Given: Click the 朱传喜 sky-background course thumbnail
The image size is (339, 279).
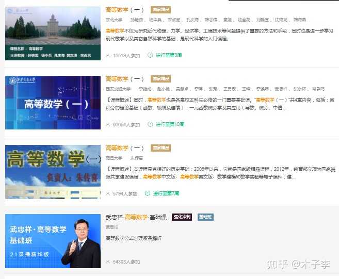Looking at the screenshot, I should (x=53, y=172).
